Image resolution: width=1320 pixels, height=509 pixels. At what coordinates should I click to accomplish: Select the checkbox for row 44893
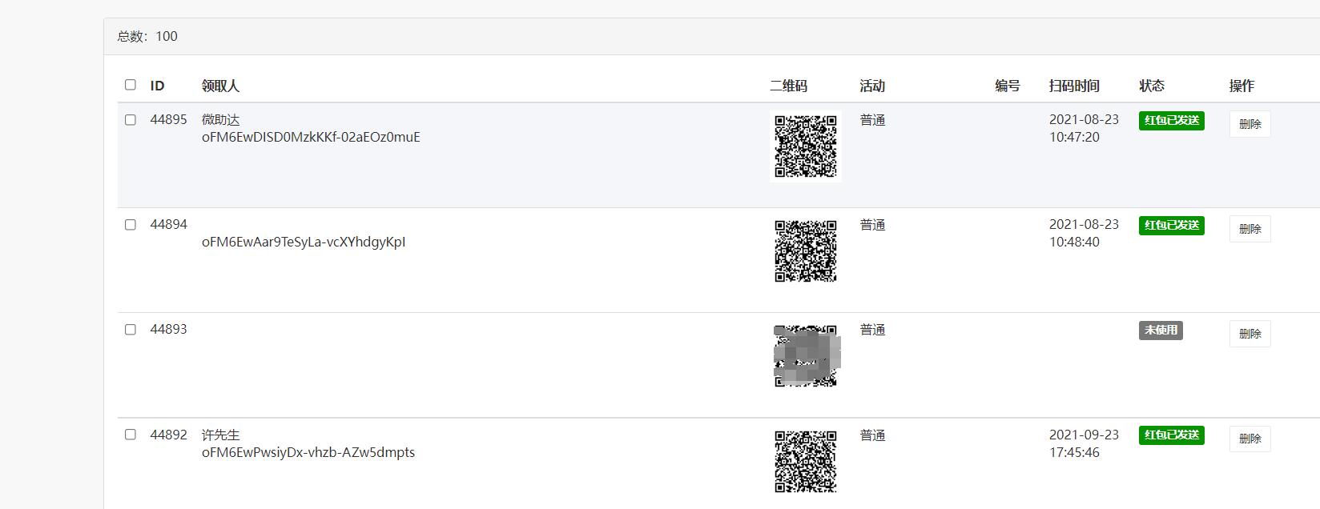(131, 330)
